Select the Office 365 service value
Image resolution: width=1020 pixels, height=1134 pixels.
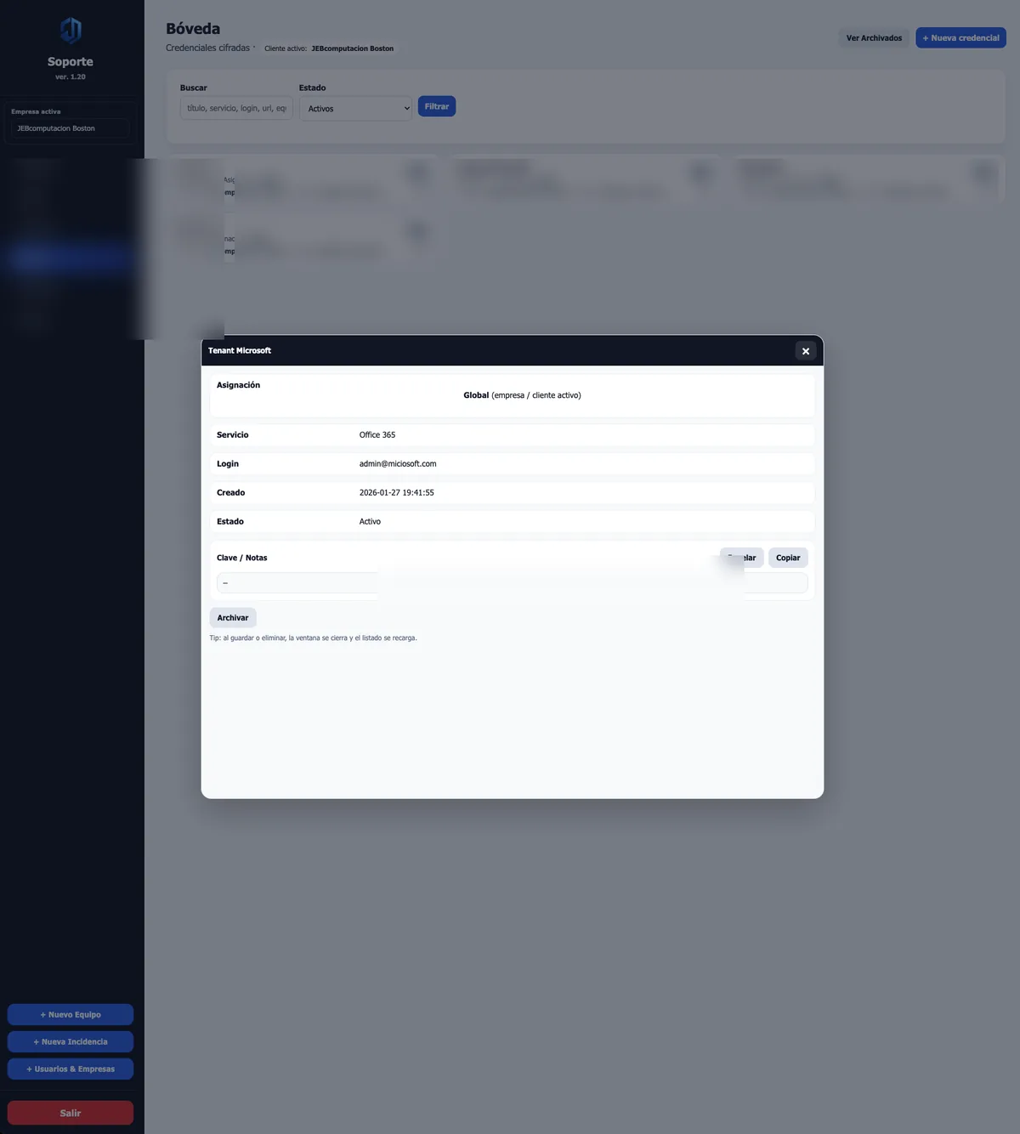[x=377, y=435]
